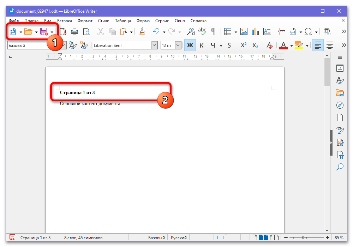Toggle Bold formatting button Ж
The width and height of the screenshot is (353, 247).
point(190,45)
